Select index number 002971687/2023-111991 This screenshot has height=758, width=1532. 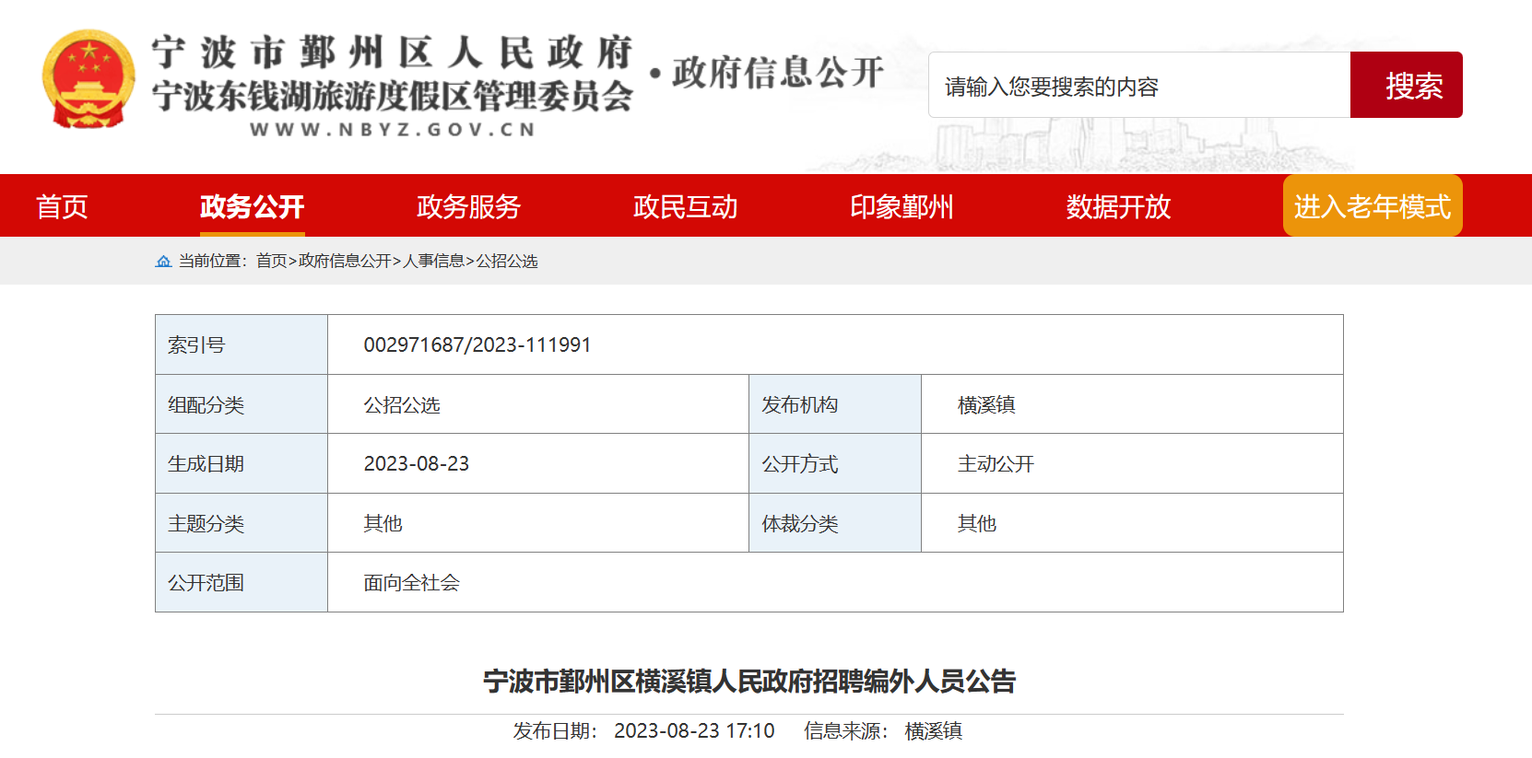[477, 345]
